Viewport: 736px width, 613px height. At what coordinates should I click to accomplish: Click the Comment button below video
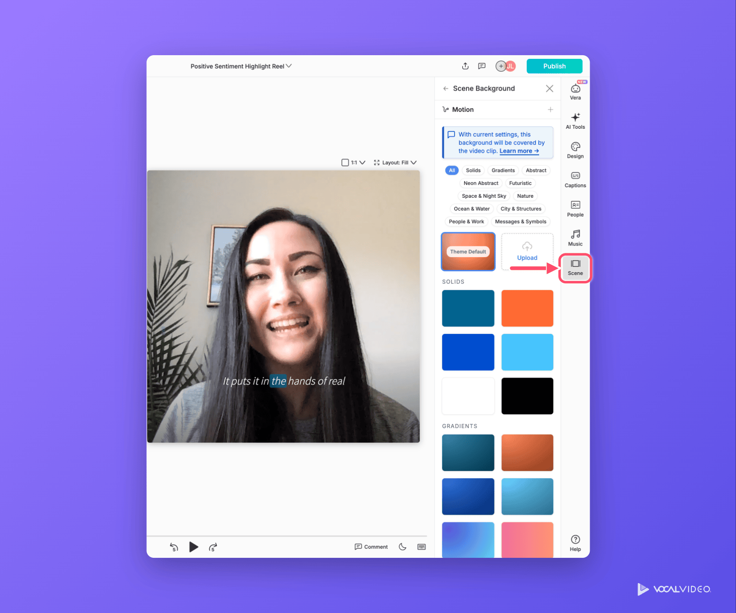pyautogui.click(x=371, y=547)
